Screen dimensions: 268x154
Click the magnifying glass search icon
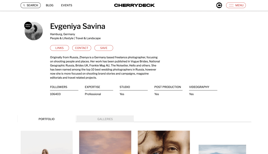[x=24, y=5]
